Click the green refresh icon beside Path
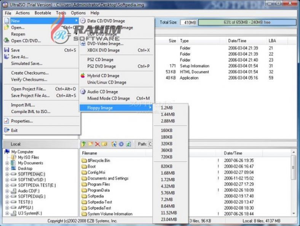The width and height of the screenshot is (300, 226). pos(129,144)
